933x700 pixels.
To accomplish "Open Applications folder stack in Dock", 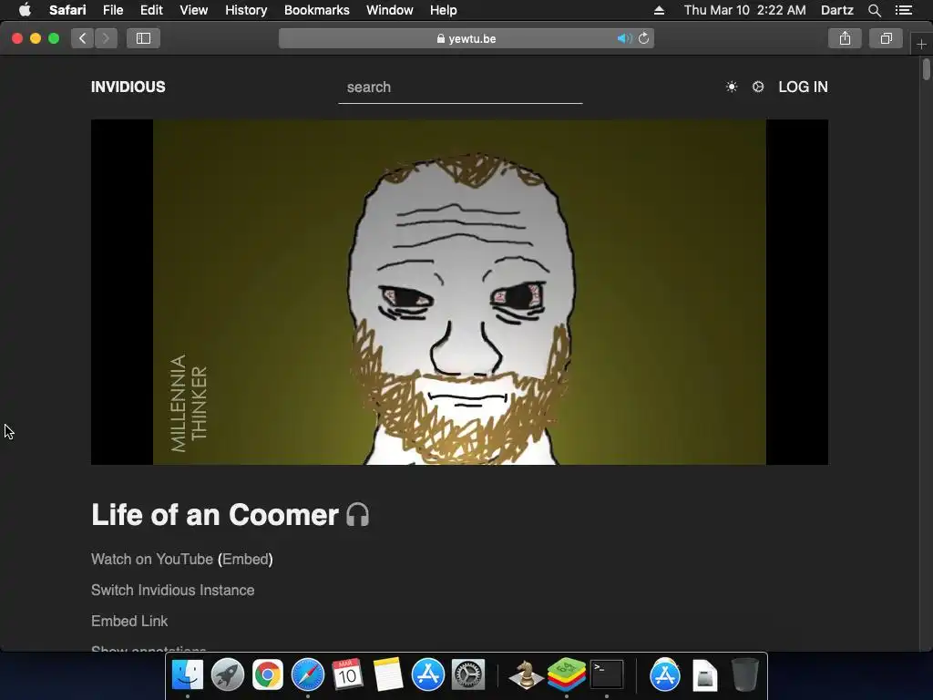I will tap(664, 675).
